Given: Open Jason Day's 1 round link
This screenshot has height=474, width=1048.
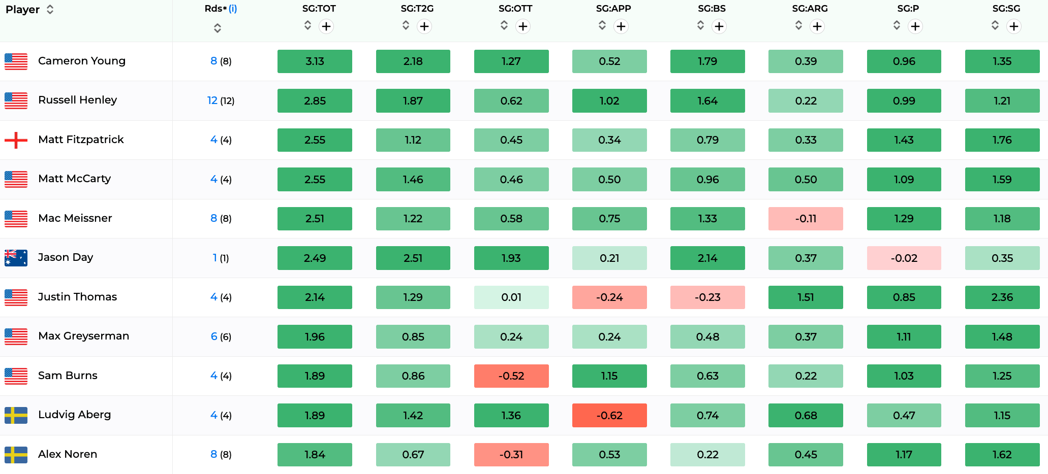Looking at the screenshot, I should 215,258.
